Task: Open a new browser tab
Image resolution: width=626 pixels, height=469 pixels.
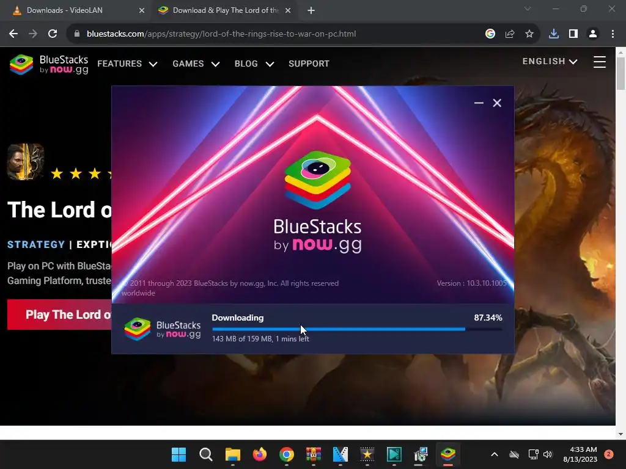Action: [311, 10]
